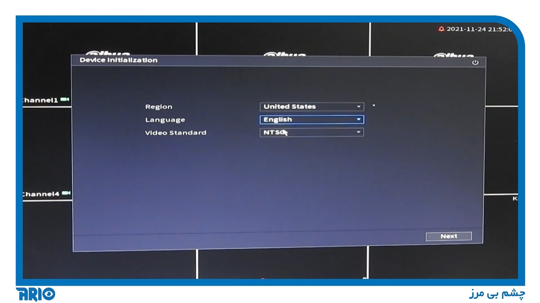Click the Video Standard field label
The height and width of the screenshot is (303, 540).
coord(175,133)
